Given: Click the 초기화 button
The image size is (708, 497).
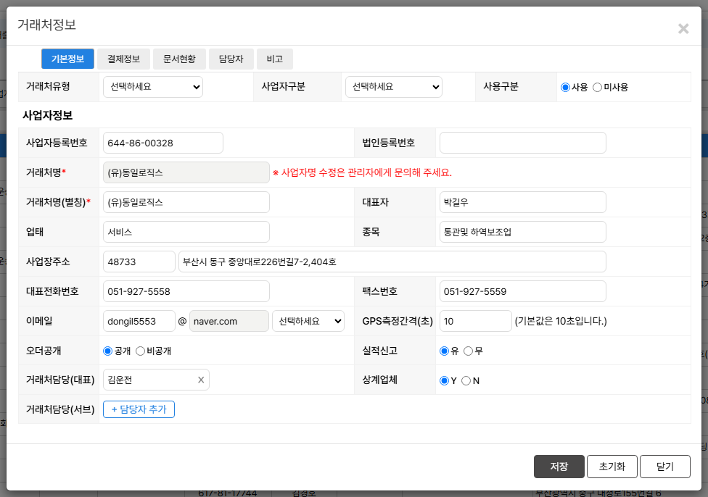Looking at the screenshot, I should [612, 467].
